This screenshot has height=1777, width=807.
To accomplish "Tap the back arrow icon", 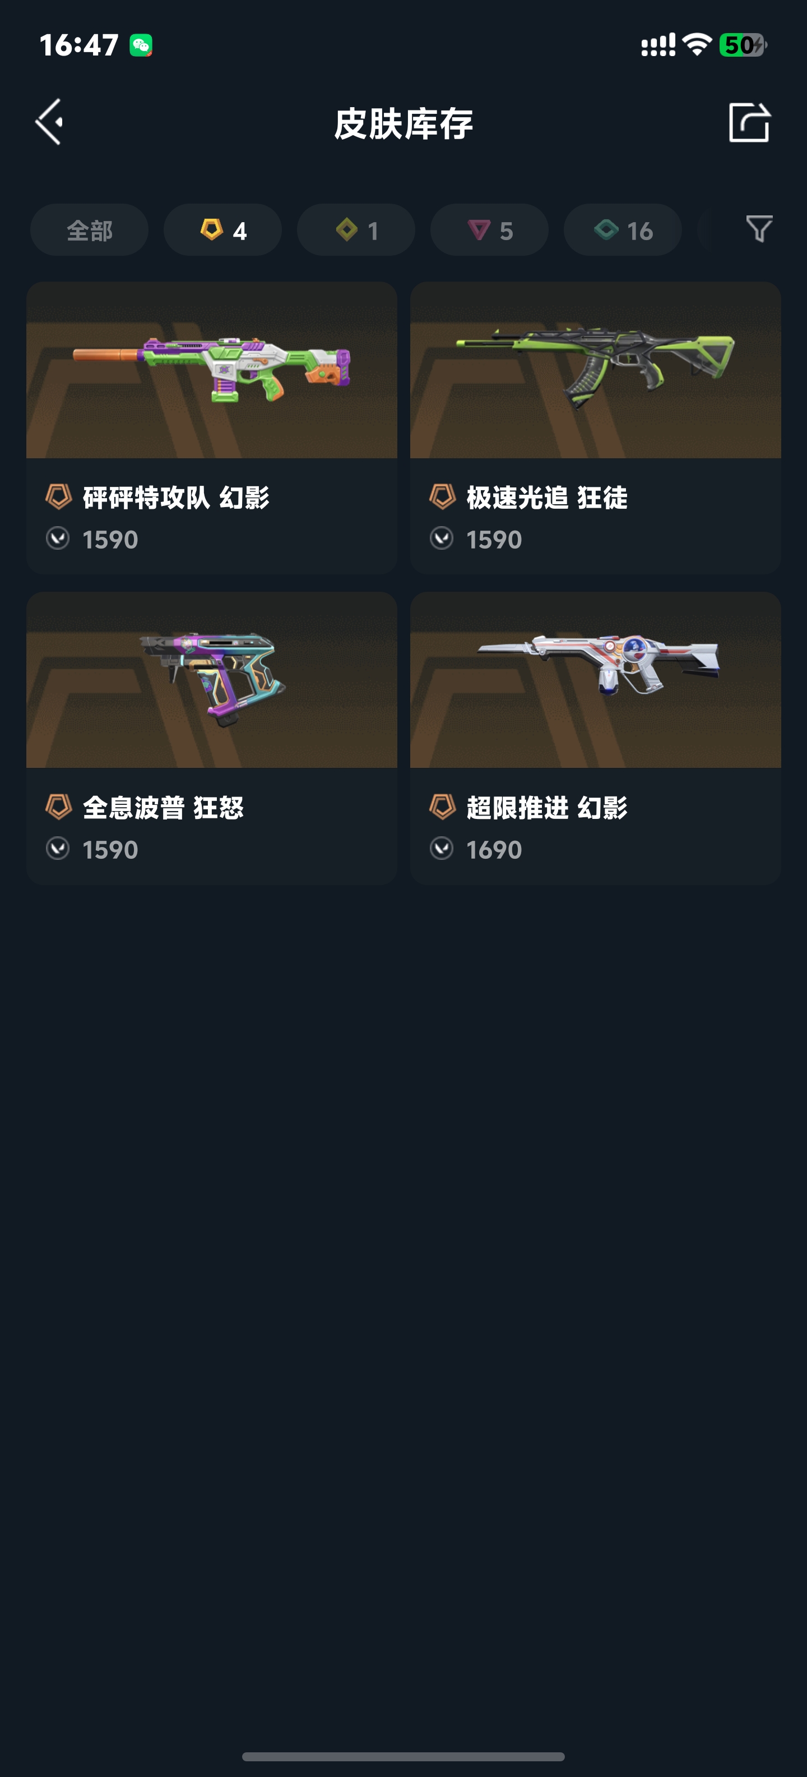I will coord(50,121).
